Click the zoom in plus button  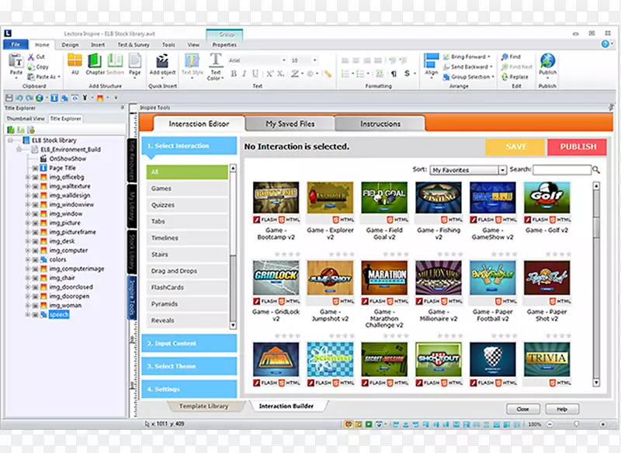point(603,424)
